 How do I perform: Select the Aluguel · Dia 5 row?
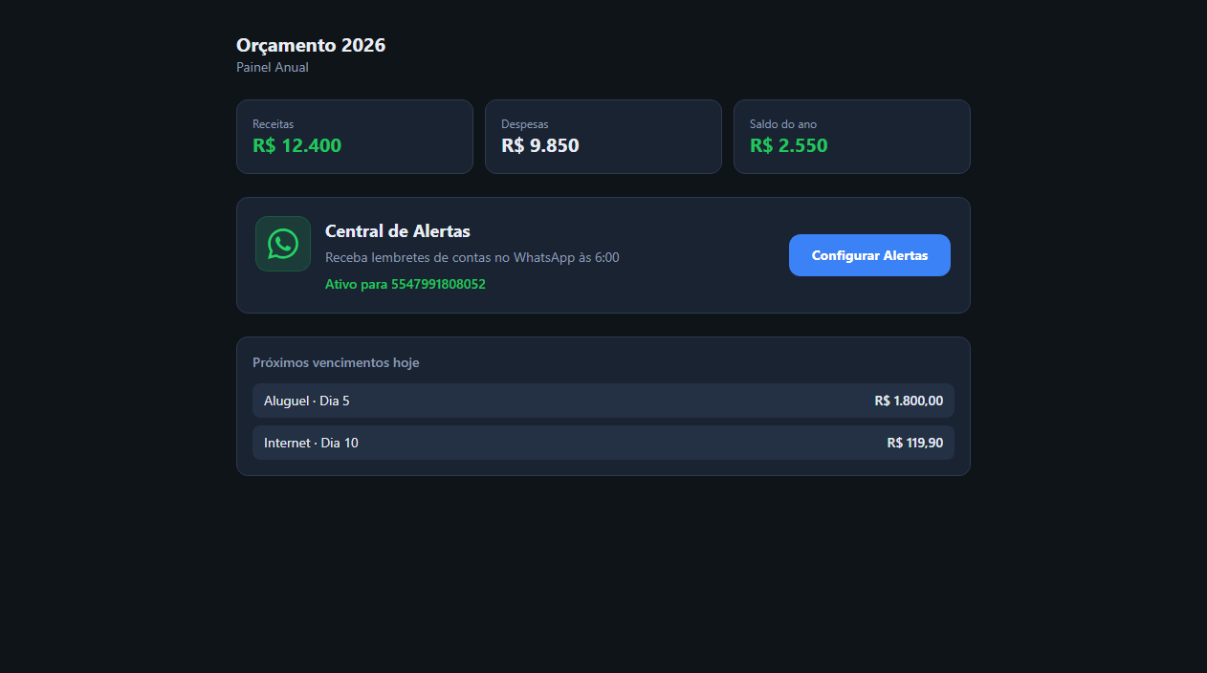603,401
